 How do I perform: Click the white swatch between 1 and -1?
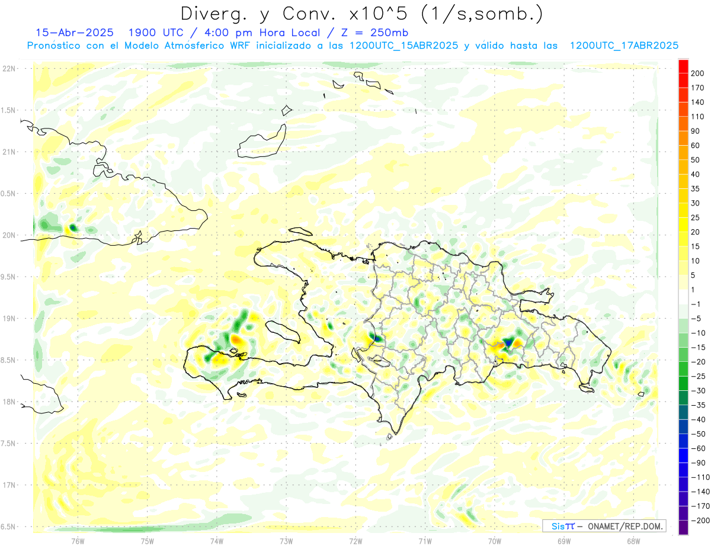point(683,297)
